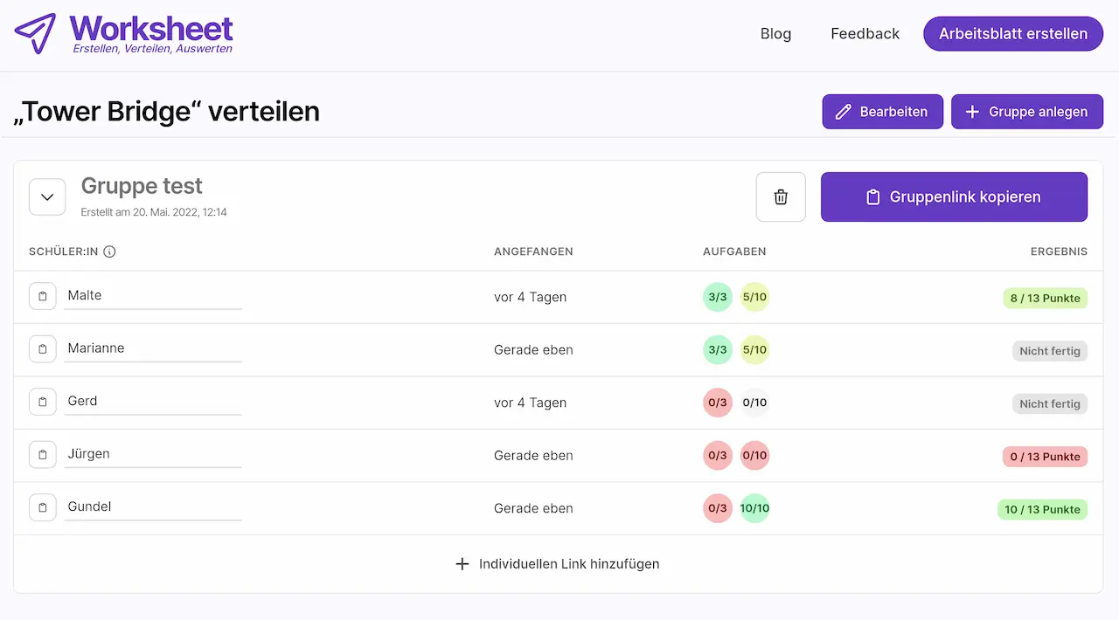The height and width of the screenshot is (620, 1119).
Task: Copy Jürgen's individual link clipboard icon
Action: tap(43, 455)
